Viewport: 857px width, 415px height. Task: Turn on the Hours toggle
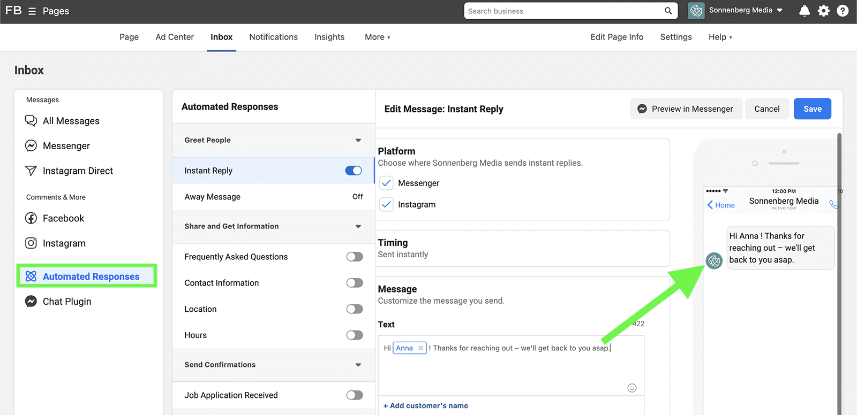[x=355, y=335]
